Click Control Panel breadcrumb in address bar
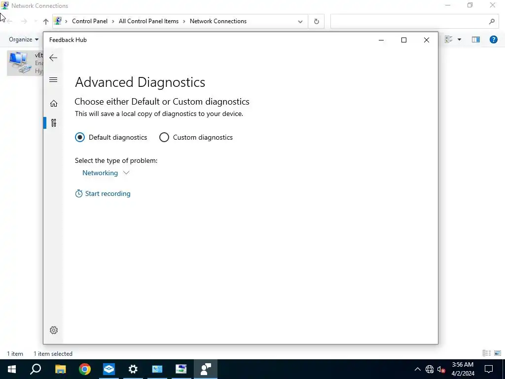 tap(90, 21)
